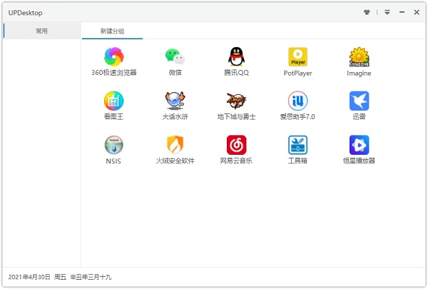Open the PotPlayer icon
428x289 pixels.
[x=297, y=57]
